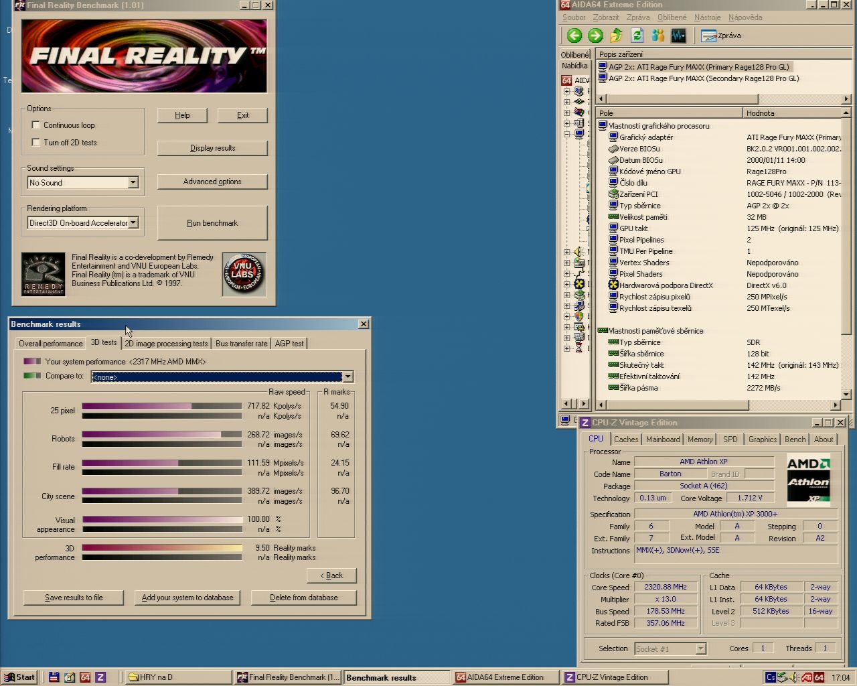
Task: Open the CPU-Z Graphics tab
Action: pyautogui.click(x=763, y=439)
